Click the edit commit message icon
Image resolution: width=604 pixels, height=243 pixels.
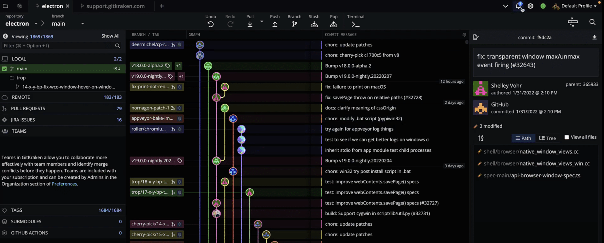pos(476,37)
